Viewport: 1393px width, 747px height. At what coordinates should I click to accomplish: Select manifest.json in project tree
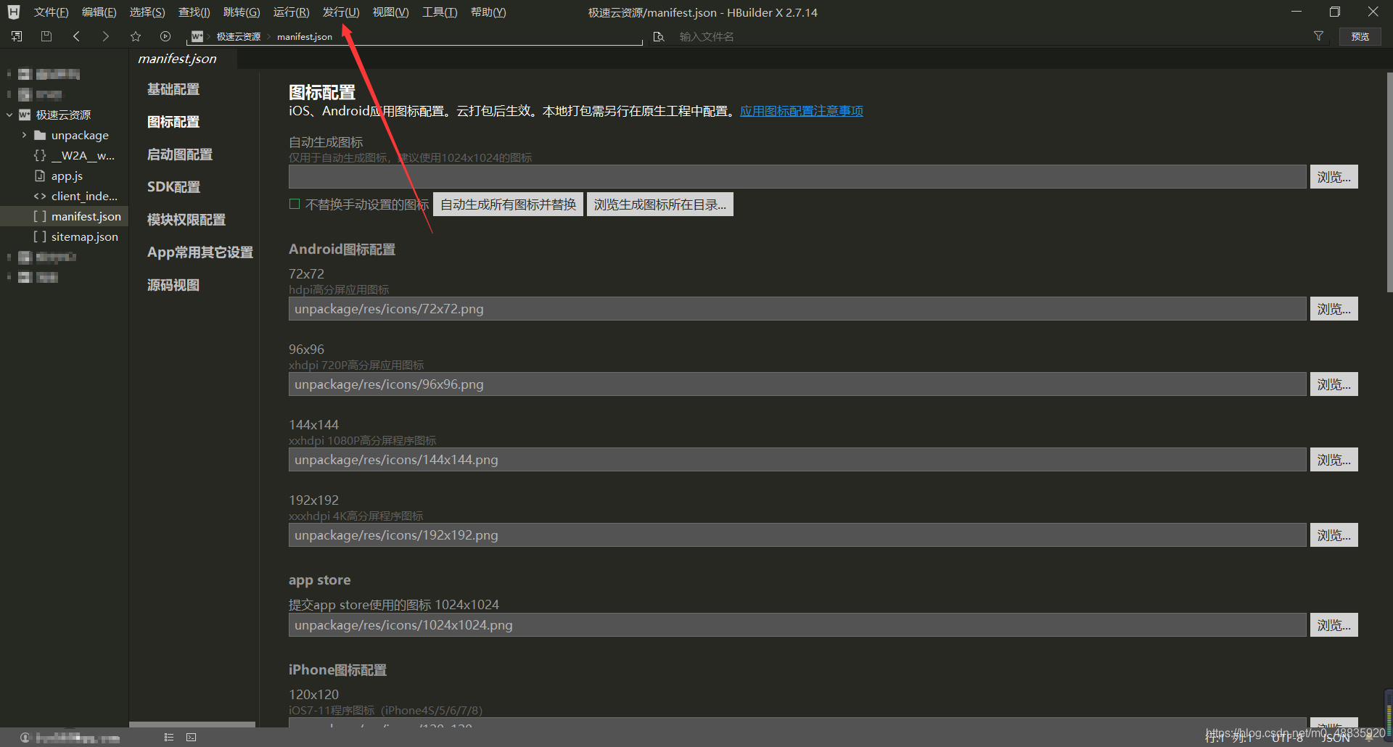pyautogui.click(x=65, y=216)
